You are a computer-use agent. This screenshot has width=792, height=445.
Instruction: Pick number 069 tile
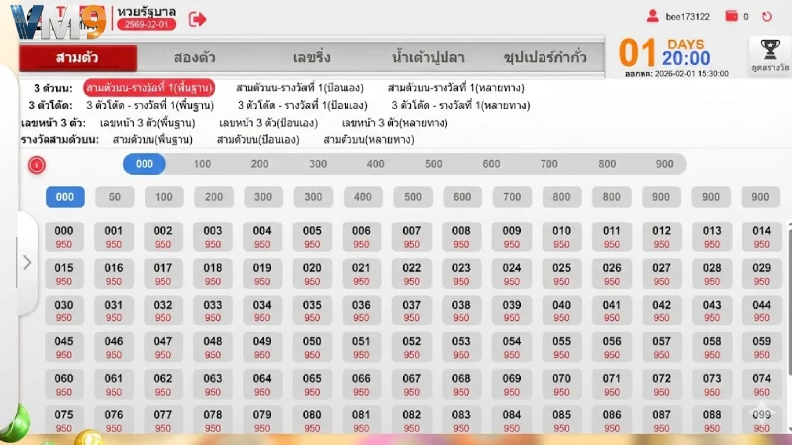click(511, 385)
